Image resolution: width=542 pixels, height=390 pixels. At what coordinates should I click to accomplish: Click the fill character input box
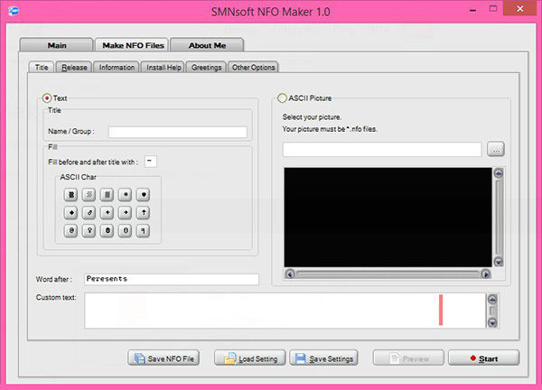tap(150, 161)
